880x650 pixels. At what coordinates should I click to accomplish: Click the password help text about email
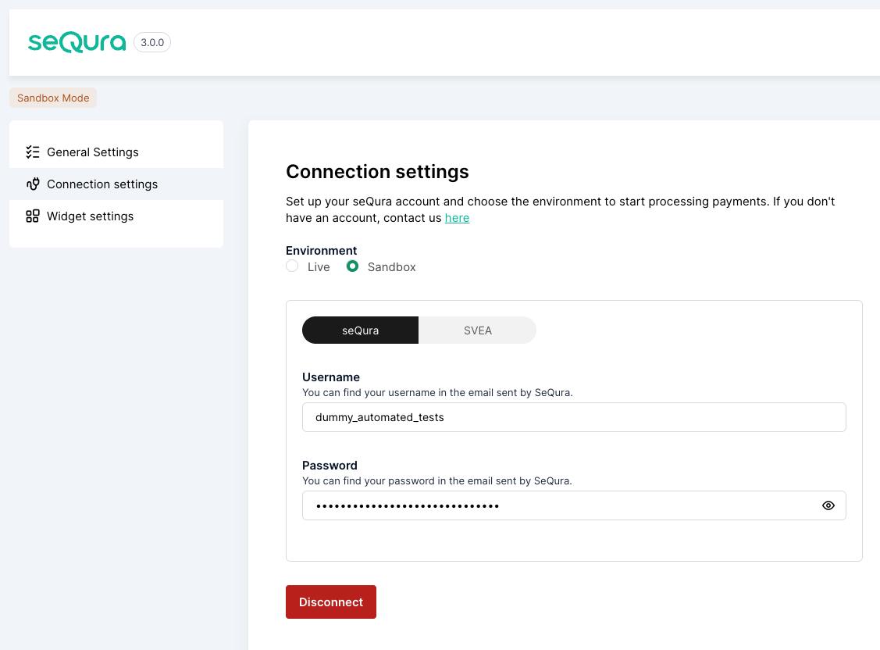437,480
